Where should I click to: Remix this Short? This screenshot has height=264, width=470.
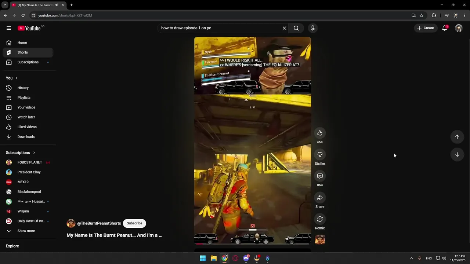point(320,219)
